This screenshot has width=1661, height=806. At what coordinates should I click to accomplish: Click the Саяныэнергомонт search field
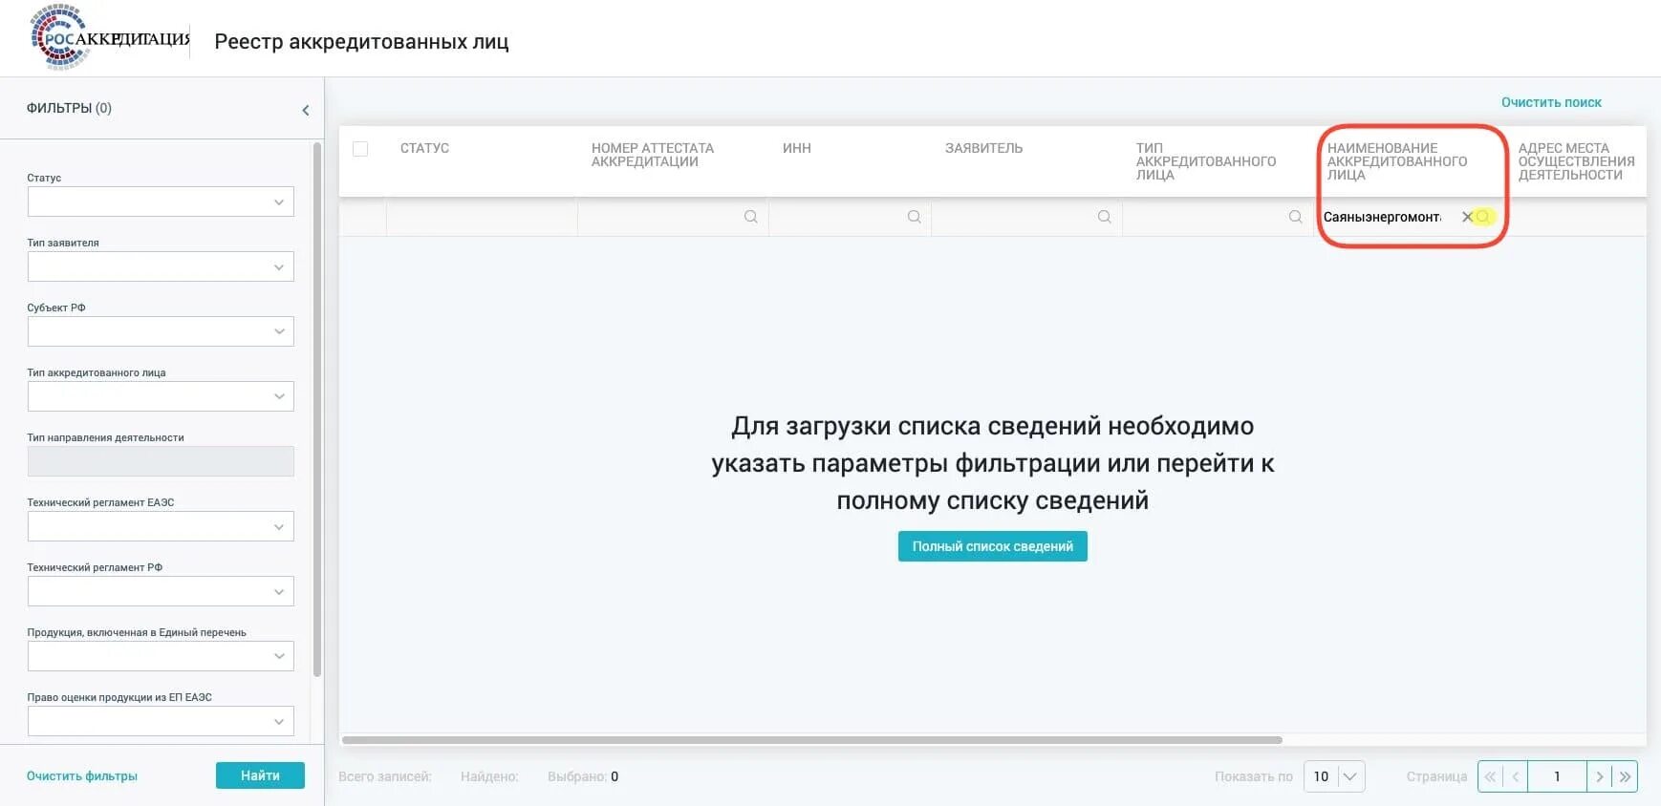(1383, 217)
